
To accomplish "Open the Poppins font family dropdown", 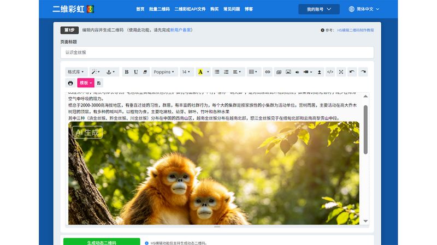I will click(x=164, y=72).
